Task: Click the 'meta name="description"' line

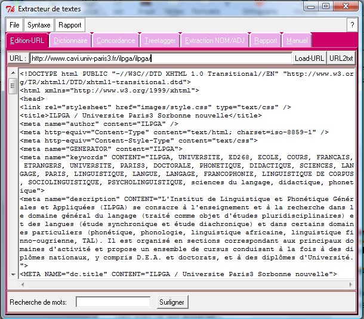Action: coord(187,233)
